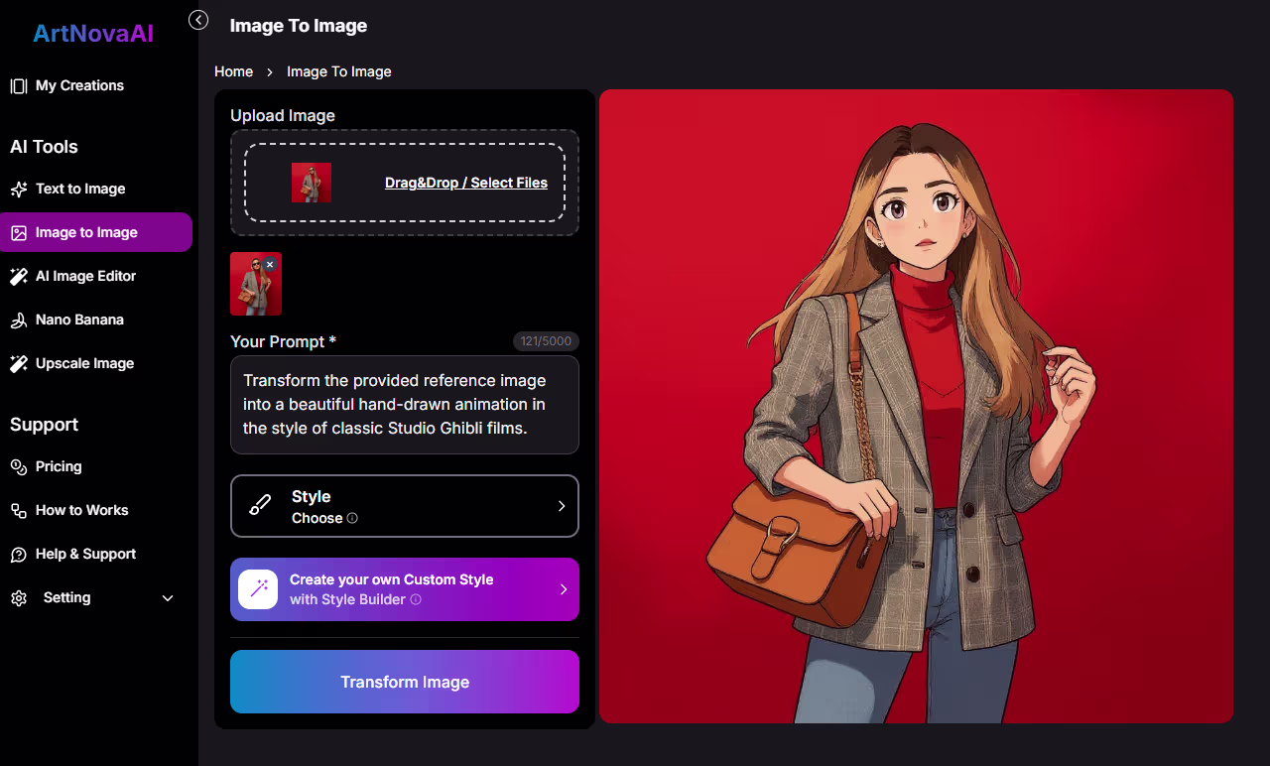The width and height of the screenshot is (1270, 766).
Task: Open My Creations
Action: 79,85
